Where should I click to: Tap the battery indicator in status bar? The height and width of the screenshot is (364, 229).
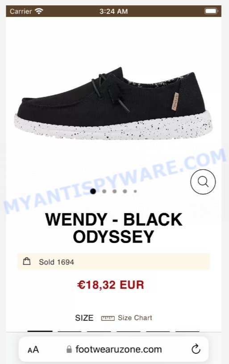[211, 11]
